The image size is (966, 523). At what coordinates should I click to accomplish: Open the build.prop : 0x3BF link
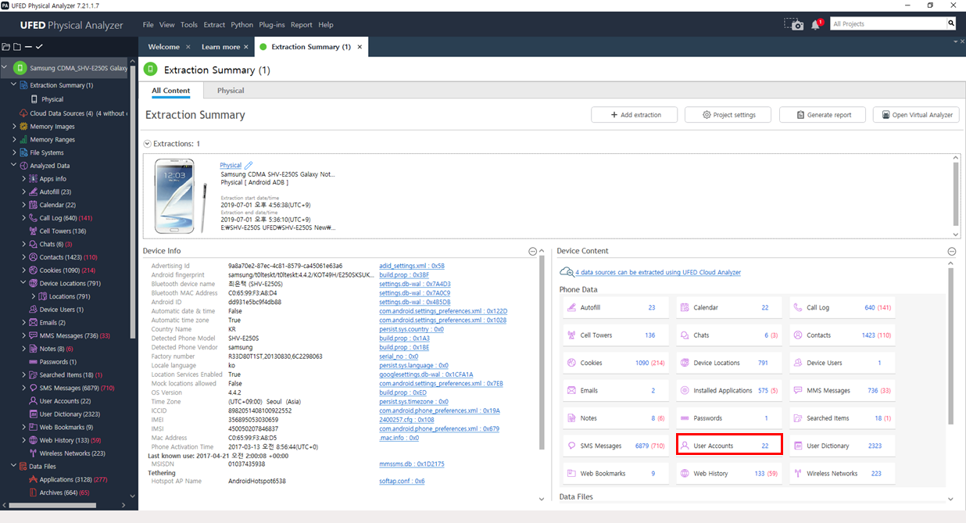pos(404,275)
